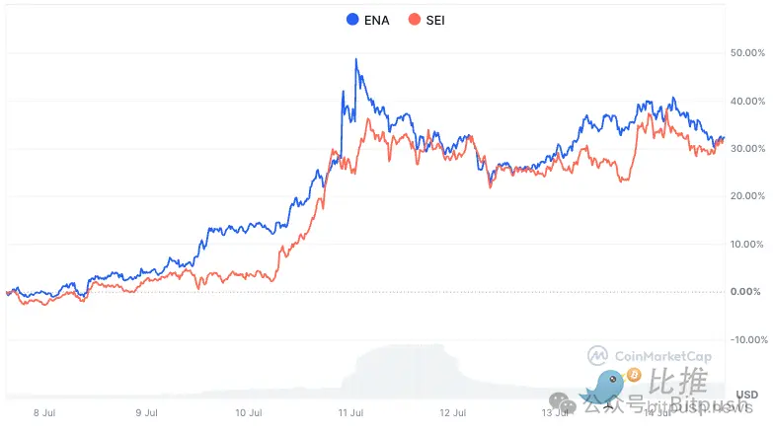Image resolution: width=773 pixels, height=434 pixels.
Task: Click the orange Bitcoin coin icon
Action: 634,374
